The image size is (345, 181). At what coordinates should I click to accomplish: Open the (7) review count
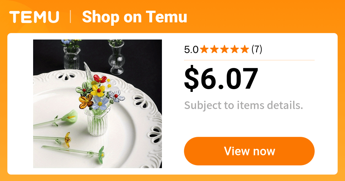click(x=257, y=49)
